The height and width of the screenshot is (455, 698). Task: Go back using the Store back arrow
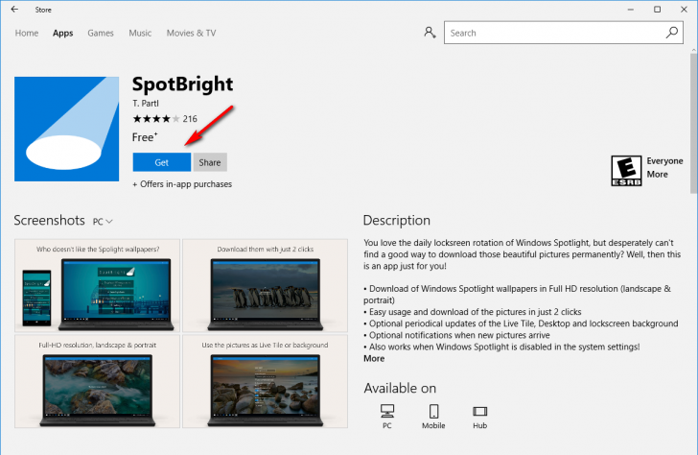14,10
